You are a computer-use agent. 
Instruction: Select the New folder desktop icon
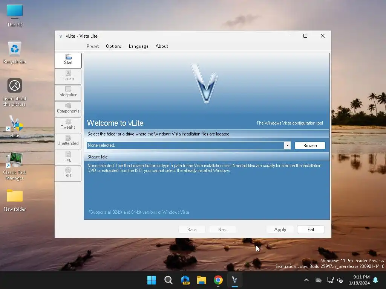15,200
